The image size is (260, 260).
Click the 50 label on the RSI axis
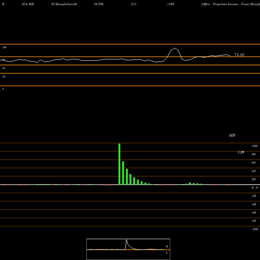click(x=4, y=68)
